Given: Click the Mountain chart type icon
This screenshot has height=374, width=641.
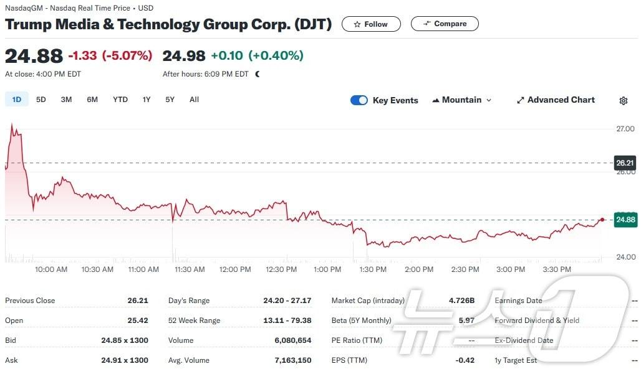Looking at the screenshot, I should click(436, 100).
